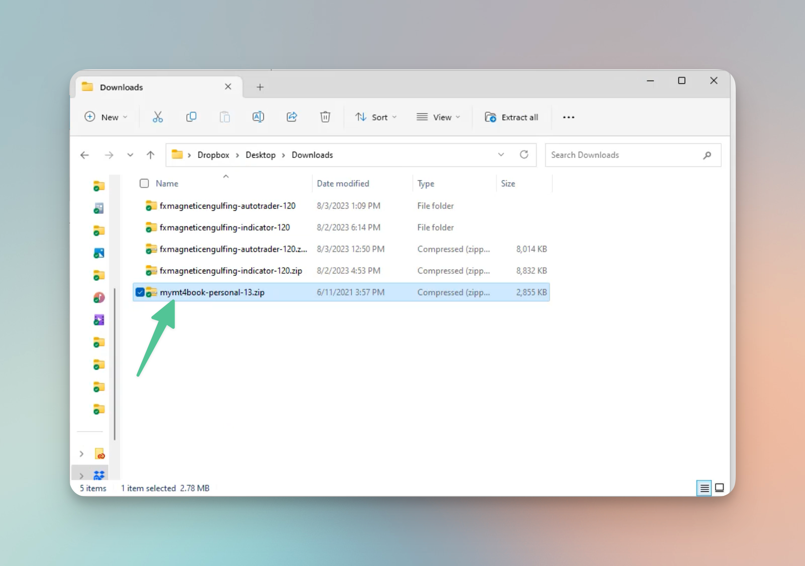Viewport: 805px width, 566px height.
Task: Click the New button in toolbar
Action: (106, 117)
